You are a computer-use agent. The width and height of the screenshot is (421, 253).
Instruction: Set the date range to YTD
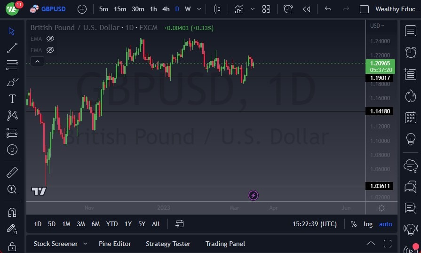click(112, 224)
